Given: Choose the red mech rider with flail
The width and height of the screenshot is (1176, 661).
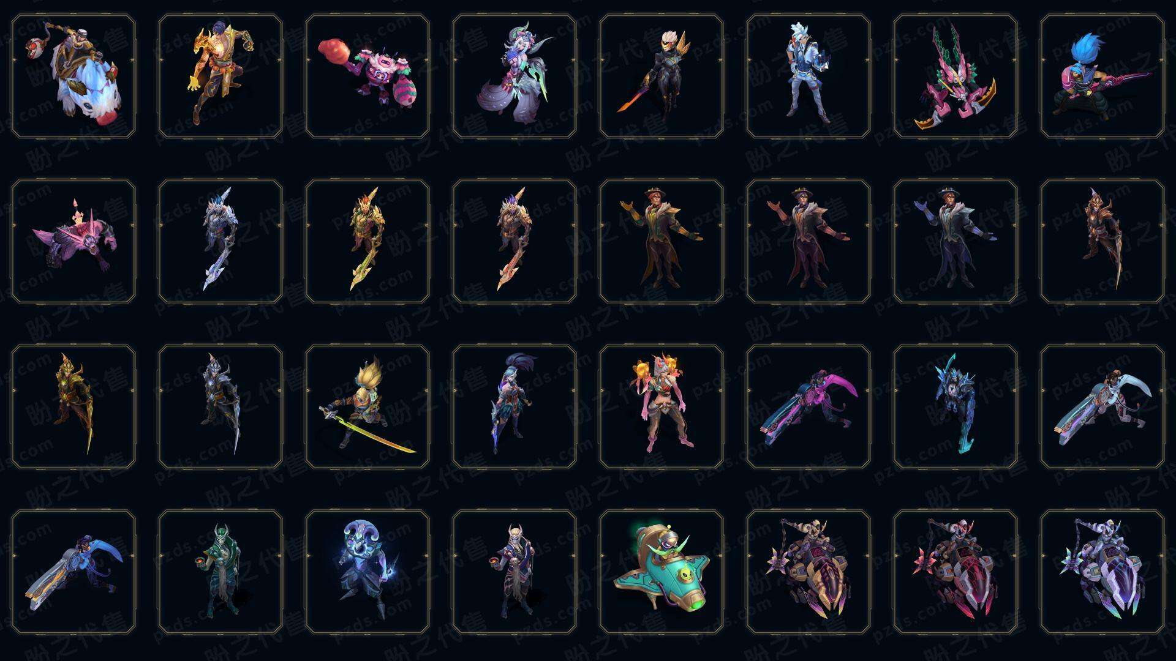Looking at the screenshot, I should [x=956, y=572].
